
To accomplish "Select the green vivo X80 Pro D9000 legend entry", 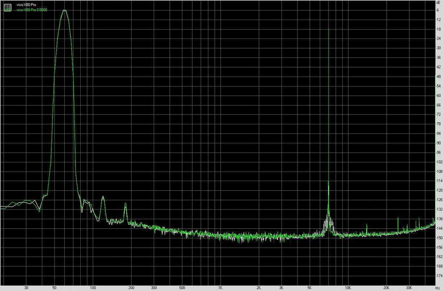I will pos(32,10).
